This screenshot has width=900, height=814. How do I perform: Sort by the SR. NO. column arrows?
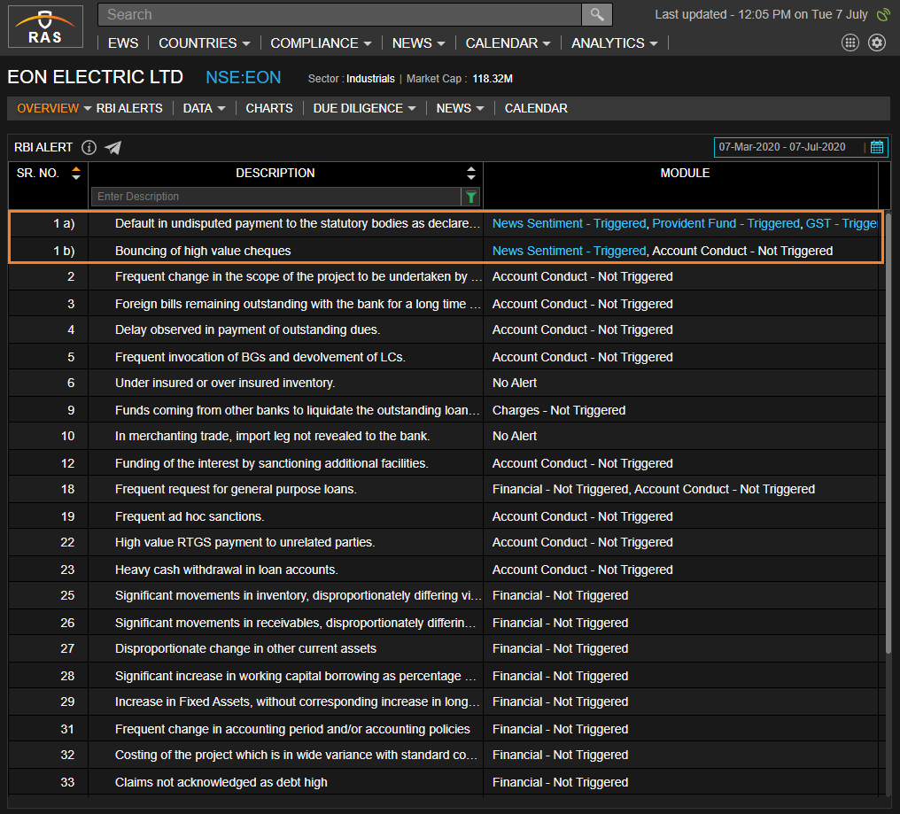tap(76, 173)
